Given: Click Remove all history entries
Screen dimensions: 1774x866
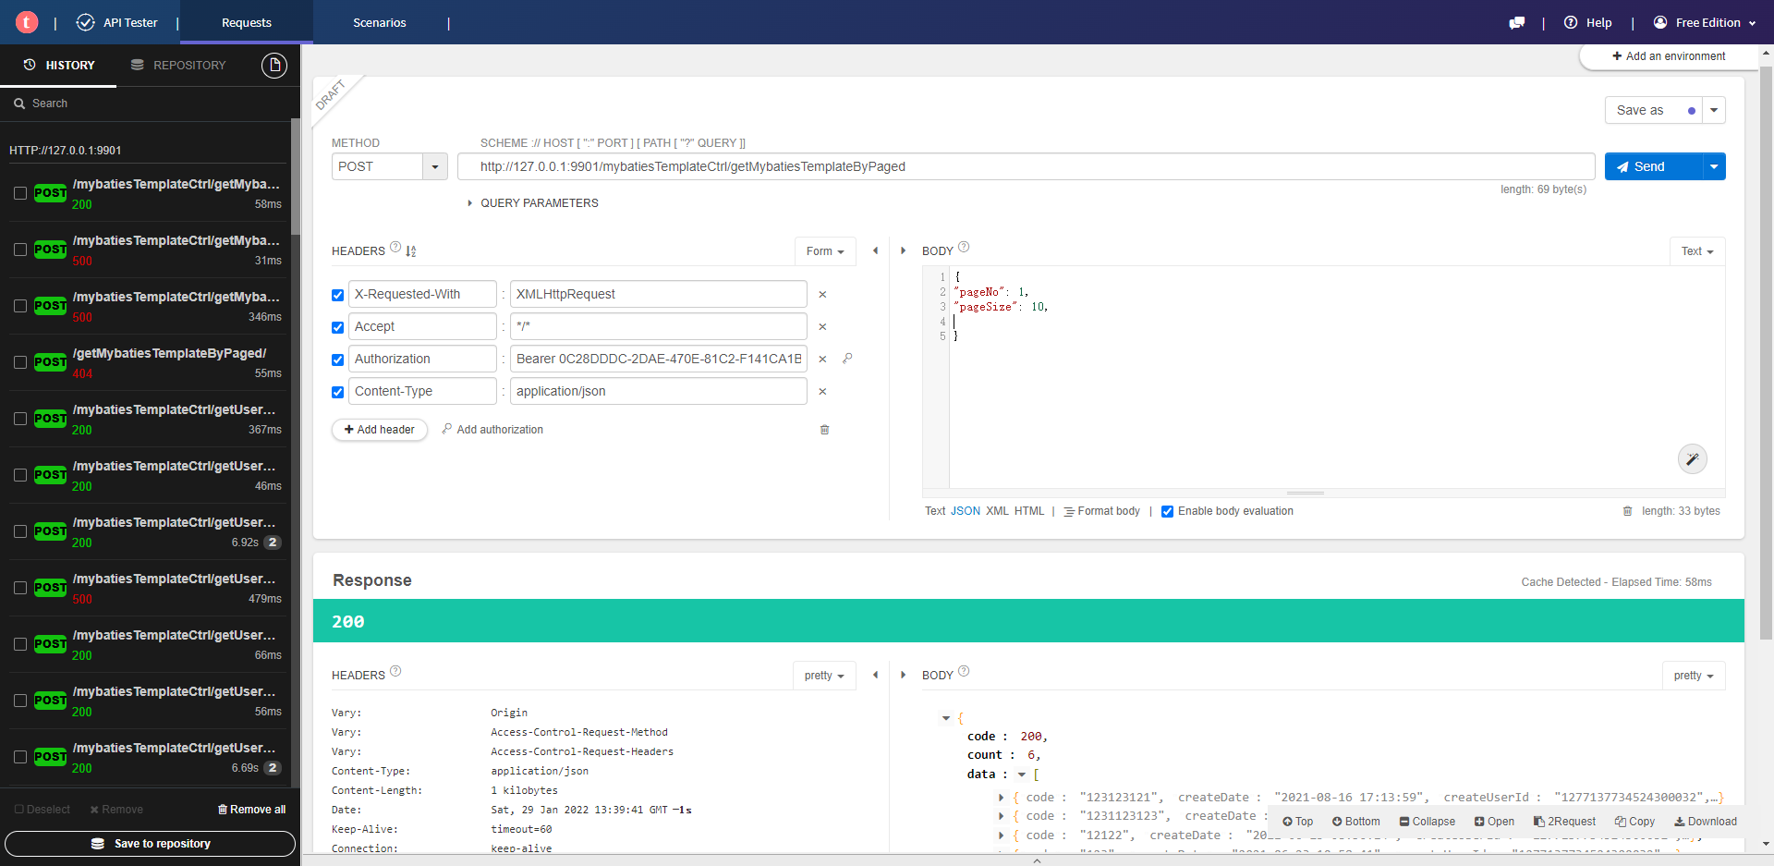Looking at the screenshot, I should pyautogui.click(x=251, y=810).
